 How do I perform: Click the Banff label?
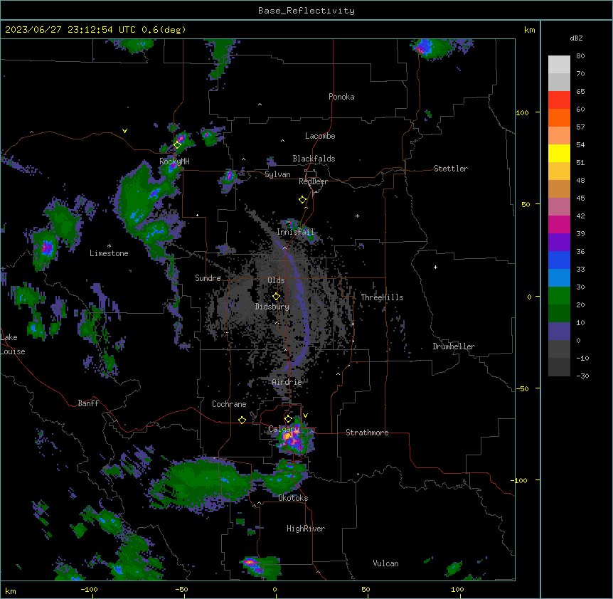tap(88, 403)
